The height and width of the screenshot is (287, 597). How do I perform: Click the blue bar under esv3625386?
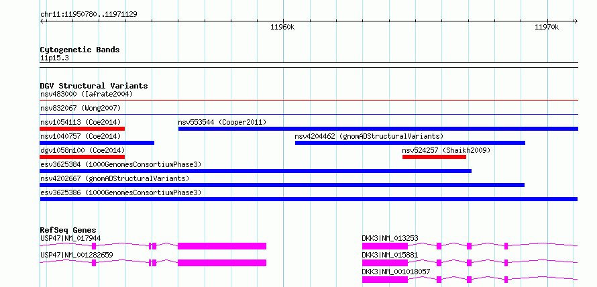[x=309, y=199]
